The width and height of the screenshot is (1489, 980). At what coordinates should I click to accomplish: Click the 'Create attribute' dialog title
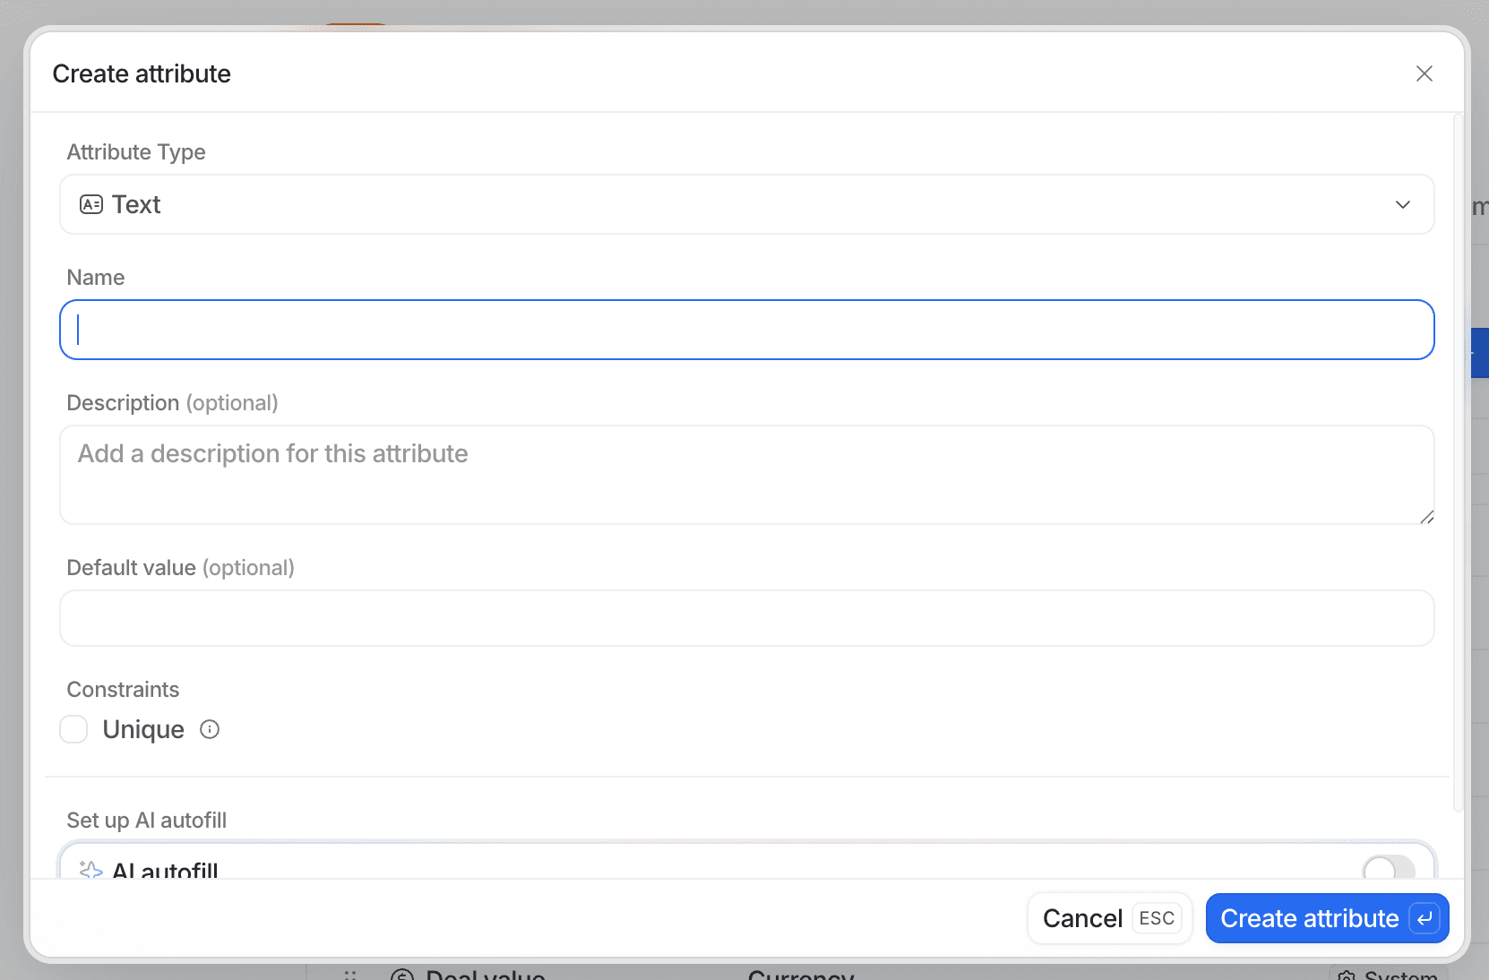pos(142,73)
